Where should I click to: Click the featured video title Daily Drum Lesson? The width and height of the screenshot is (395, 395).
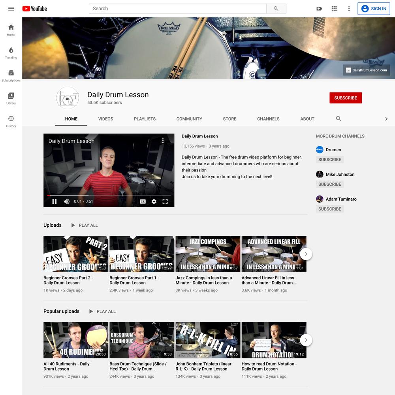point(200,136)
